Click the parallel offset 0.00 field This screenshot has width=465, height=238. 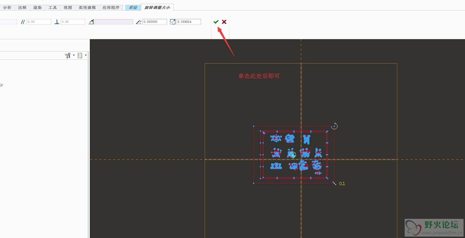pyautogui.click(x=39, y=22)
